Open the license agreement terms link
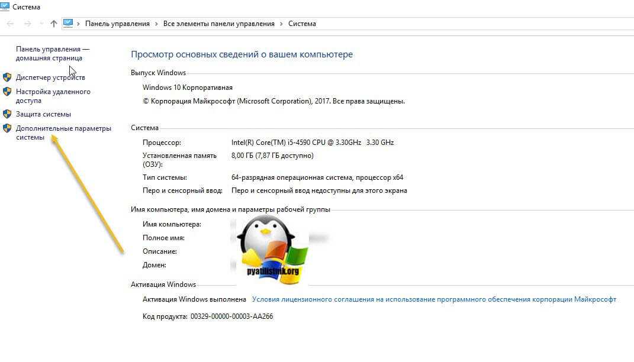Image resolution: width=634 pixels, height=362 pixels. (434, 299)
